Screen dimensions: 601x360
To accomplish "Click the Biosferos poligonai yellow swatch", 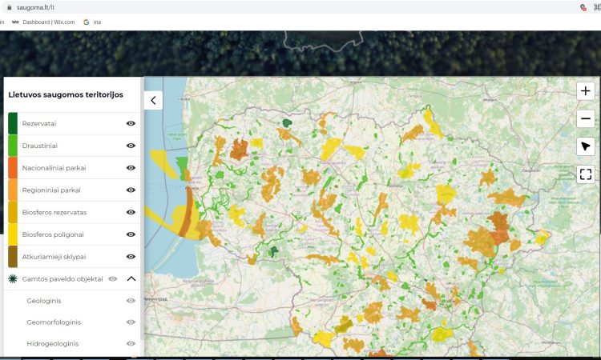I will point(13,234).
